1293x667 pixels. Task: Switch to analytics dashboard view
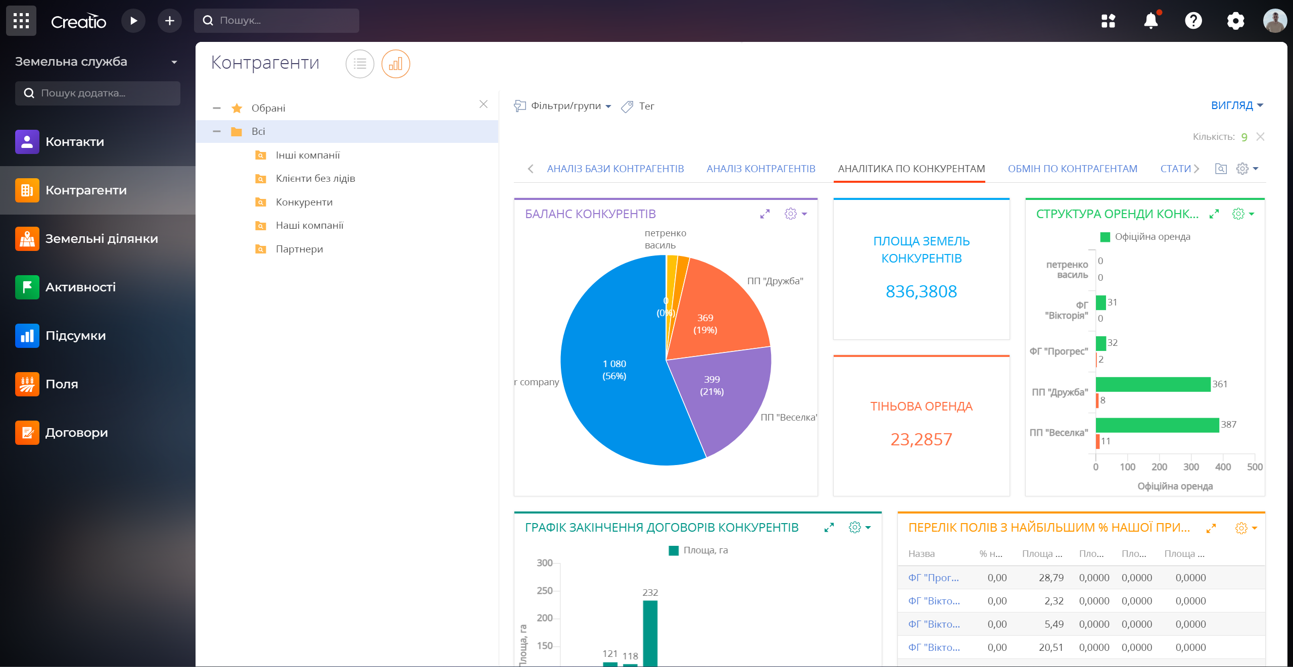(396, 64)
